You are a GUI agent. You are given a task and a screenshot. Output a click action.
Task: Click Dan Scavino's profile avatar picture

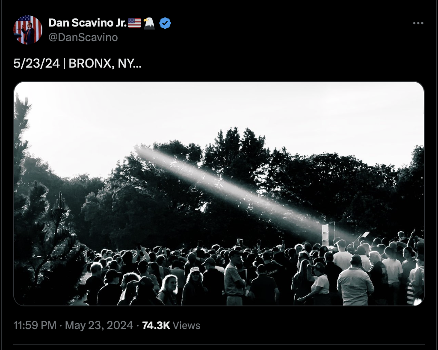(x=28, y=30)
